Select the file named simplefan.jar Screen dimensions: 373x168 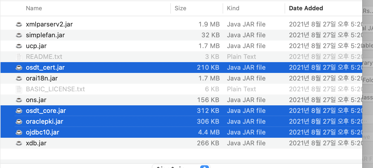[45, 35]
